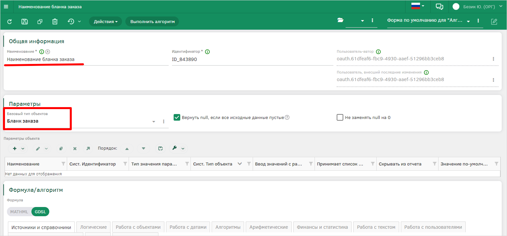Click the X remove parameter icon

(75, 149)
